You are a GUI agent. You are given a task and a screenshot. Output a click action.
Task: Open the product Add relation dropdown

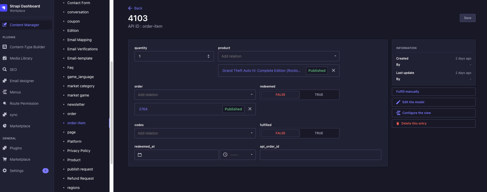coord(278,56)
